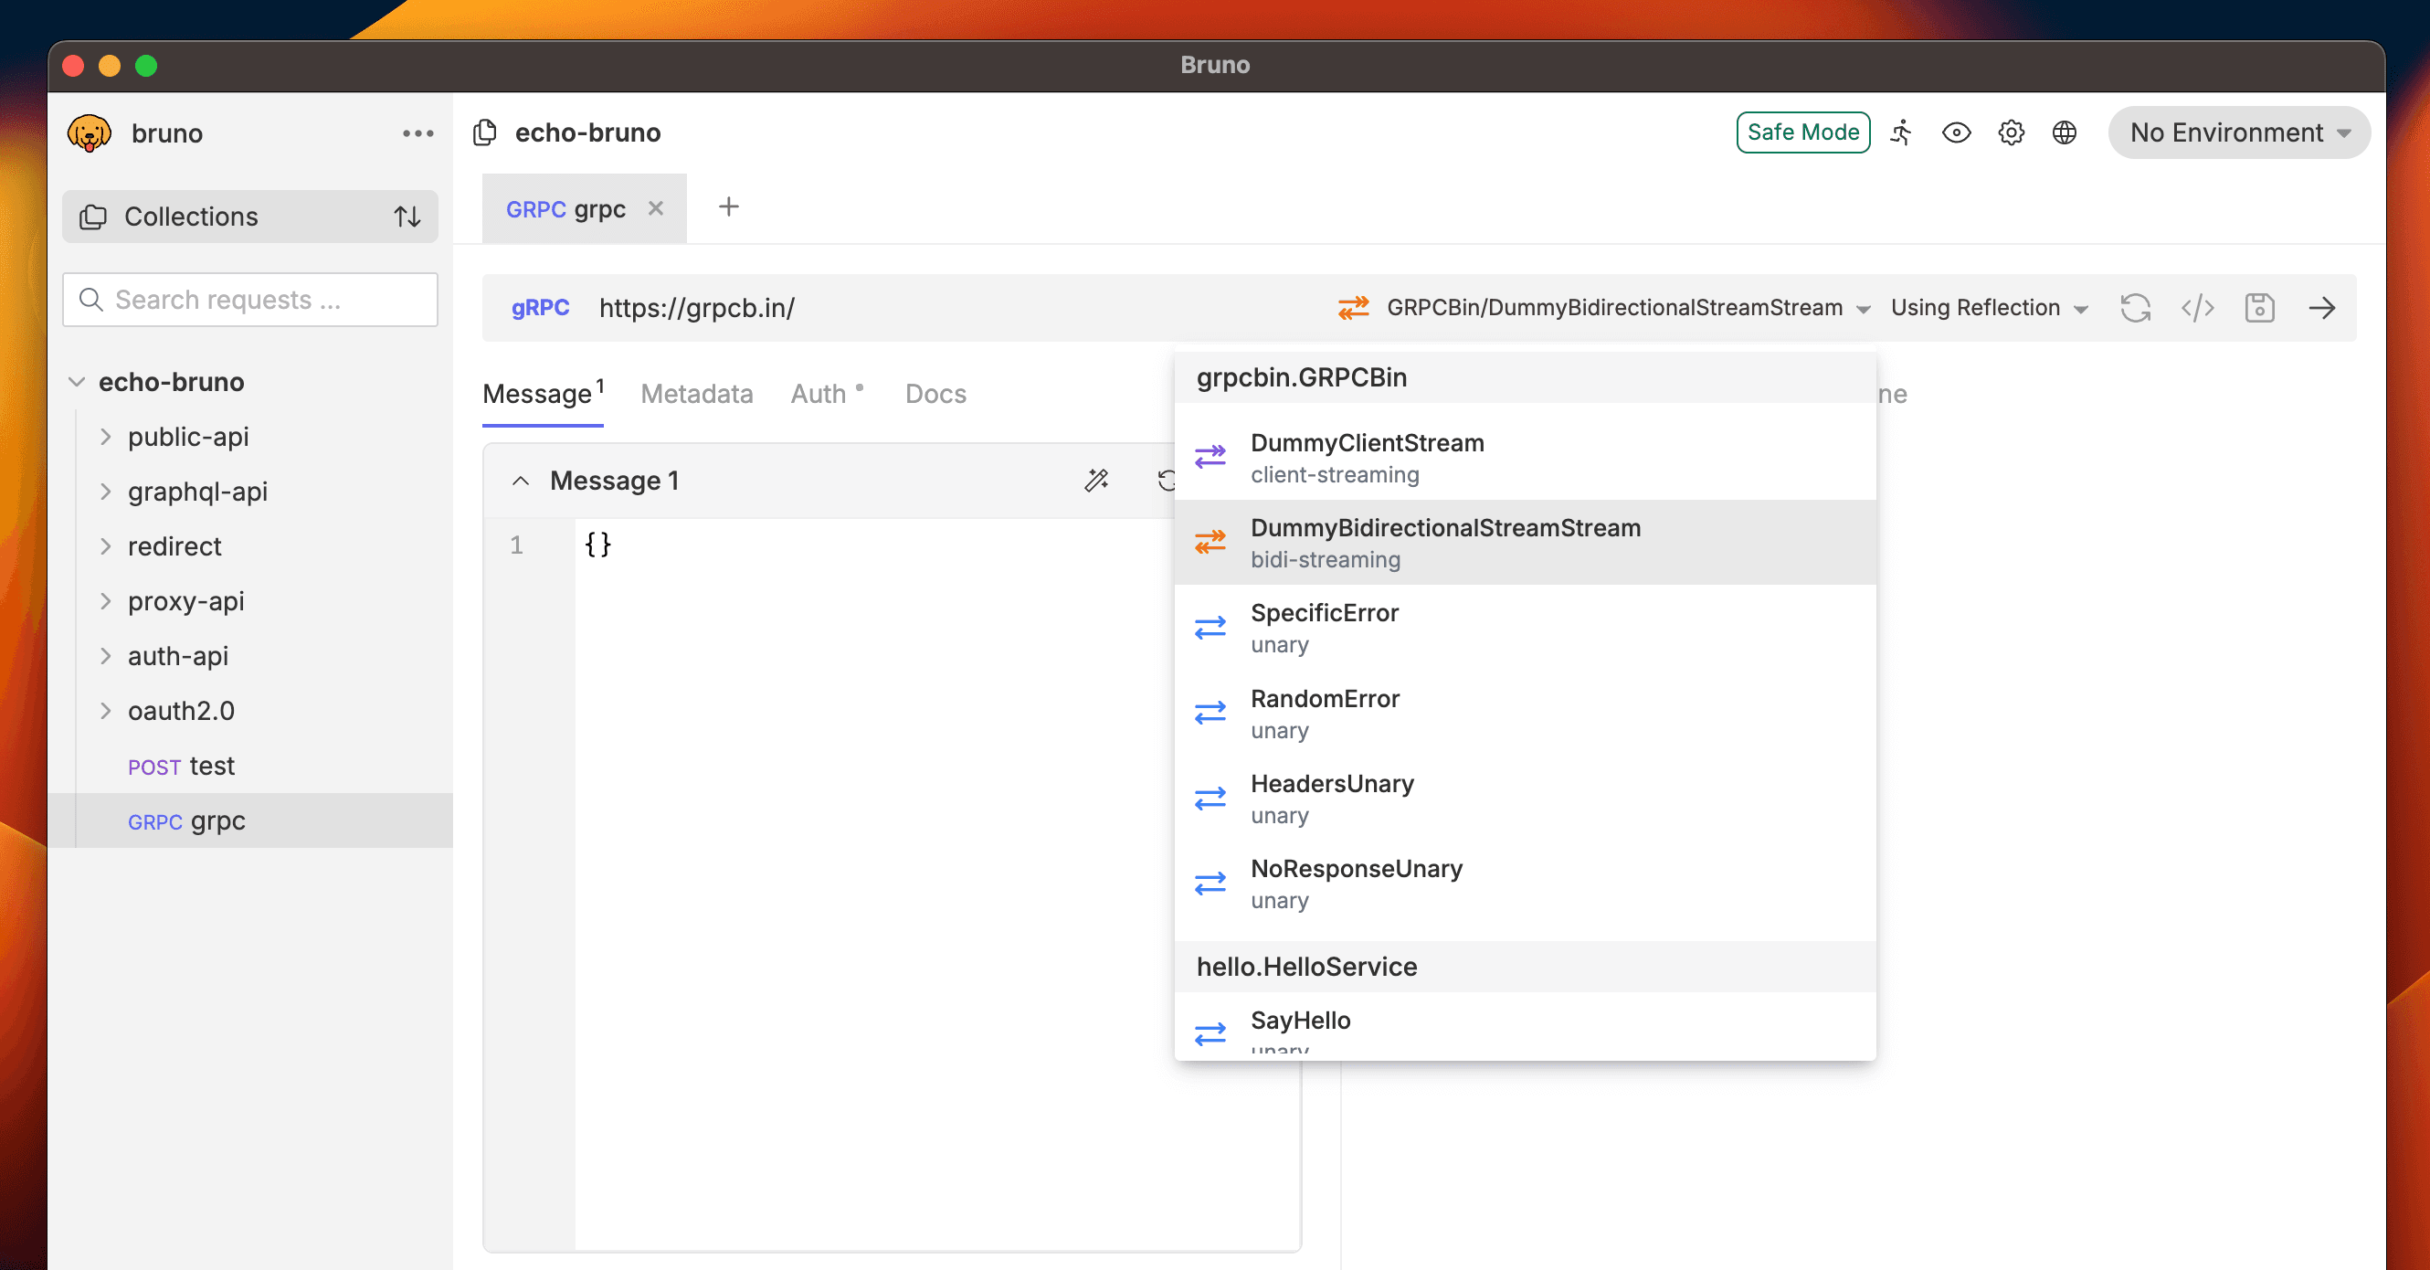The width and height of the screenshot is (2430, 1270).
Task: Open collection settings gear icon
Action: pyautogui.click(x=2010, y=132)
